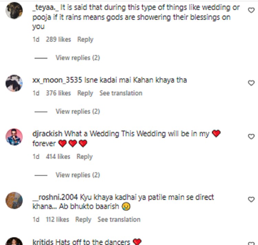View replies under xx_moon_3535 comment
Viewport: 258px width, 245px height.
(x=77, y=111)
